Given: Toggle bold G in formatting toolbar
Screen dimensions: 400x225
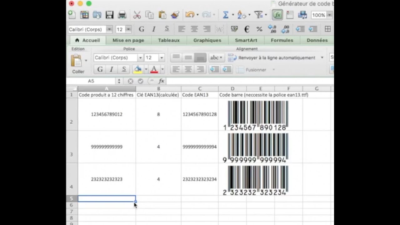Looking at the screenshot, I should 141,29.
